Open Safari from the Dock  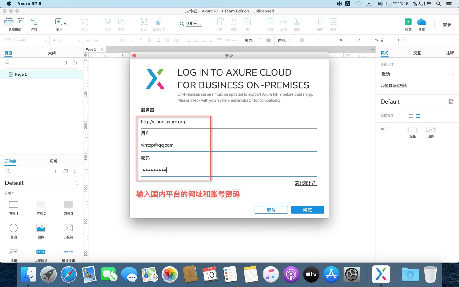tap(69, 274)
